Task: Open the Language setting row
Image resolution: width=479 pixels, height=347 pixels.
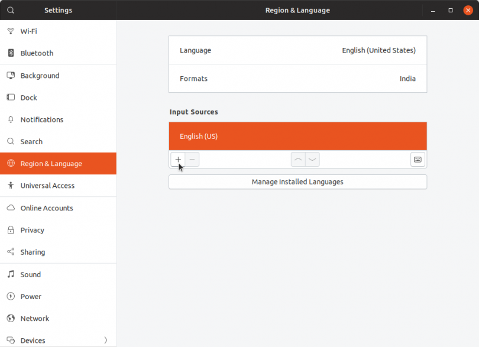Action: (x=297, y=50)
